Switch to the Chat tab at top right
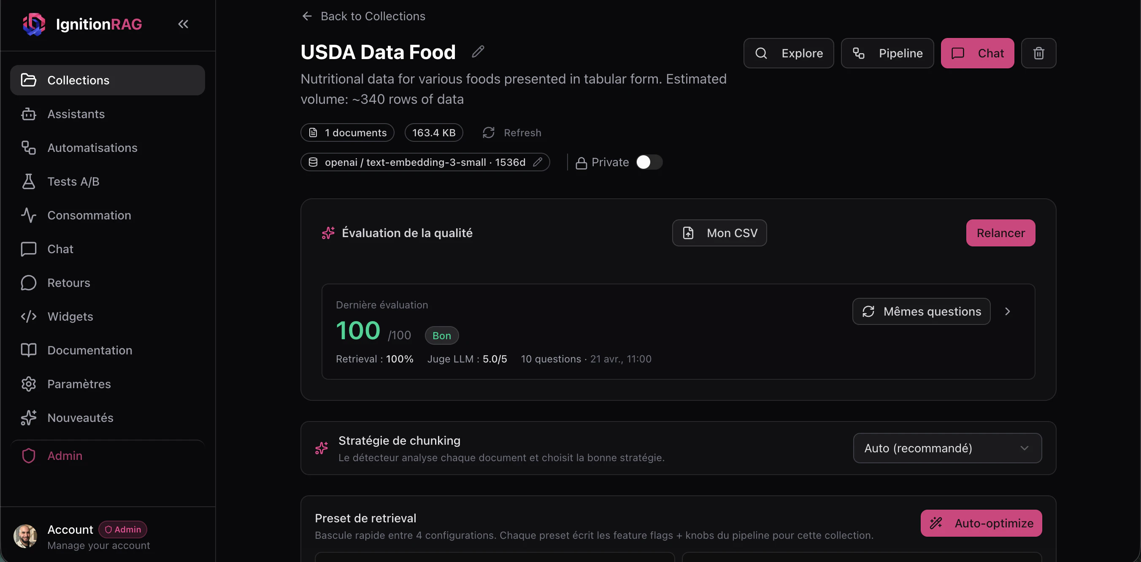 pos(978,53)
